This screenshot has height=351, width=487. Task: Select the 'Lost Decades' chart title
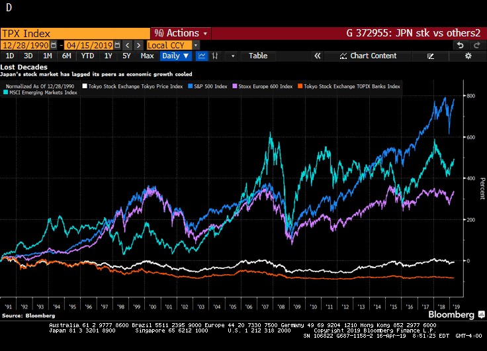click(24, 67)
